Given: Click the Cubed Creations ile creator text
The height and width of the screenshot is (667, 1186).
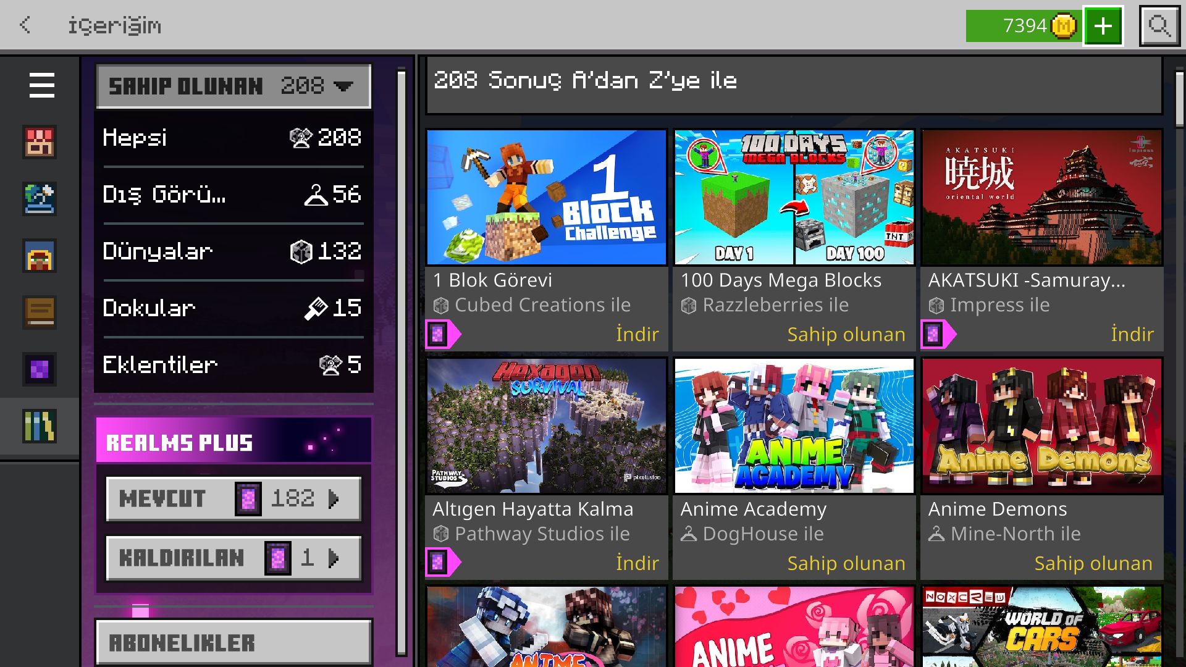Looking at the screenshot, I should tap(542, 305).
